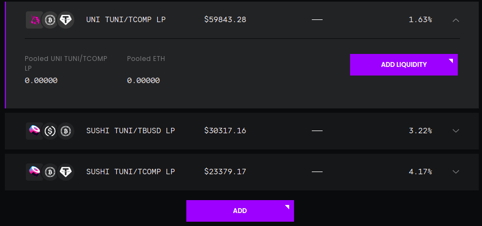The height and width of the screenshot is (226, 482).
Task: Click B coin icon in SUSHI TUNI/TCOMP row
Action: point(50,172)
